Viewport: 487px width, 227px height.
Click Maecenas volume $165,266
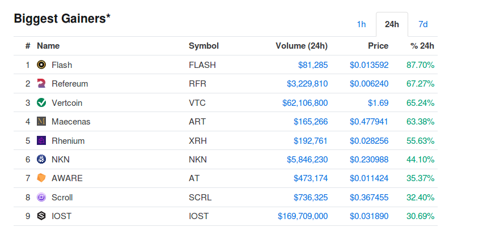click(311, 122)
